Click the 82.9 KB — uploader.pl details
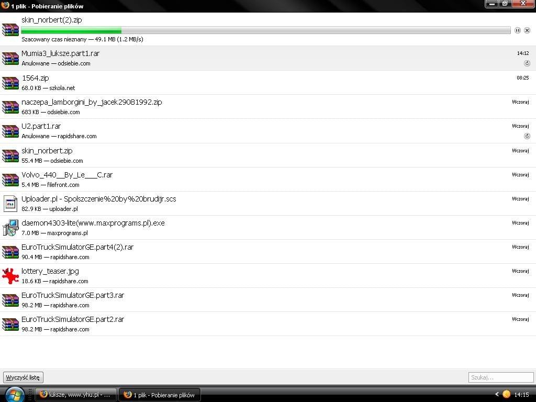This screenshot has height=402, width=536. pos(50,209)
